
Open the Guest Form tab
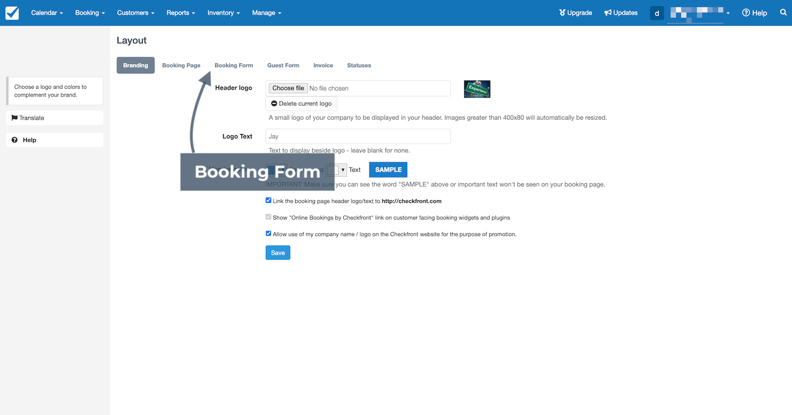coord(283,65)
